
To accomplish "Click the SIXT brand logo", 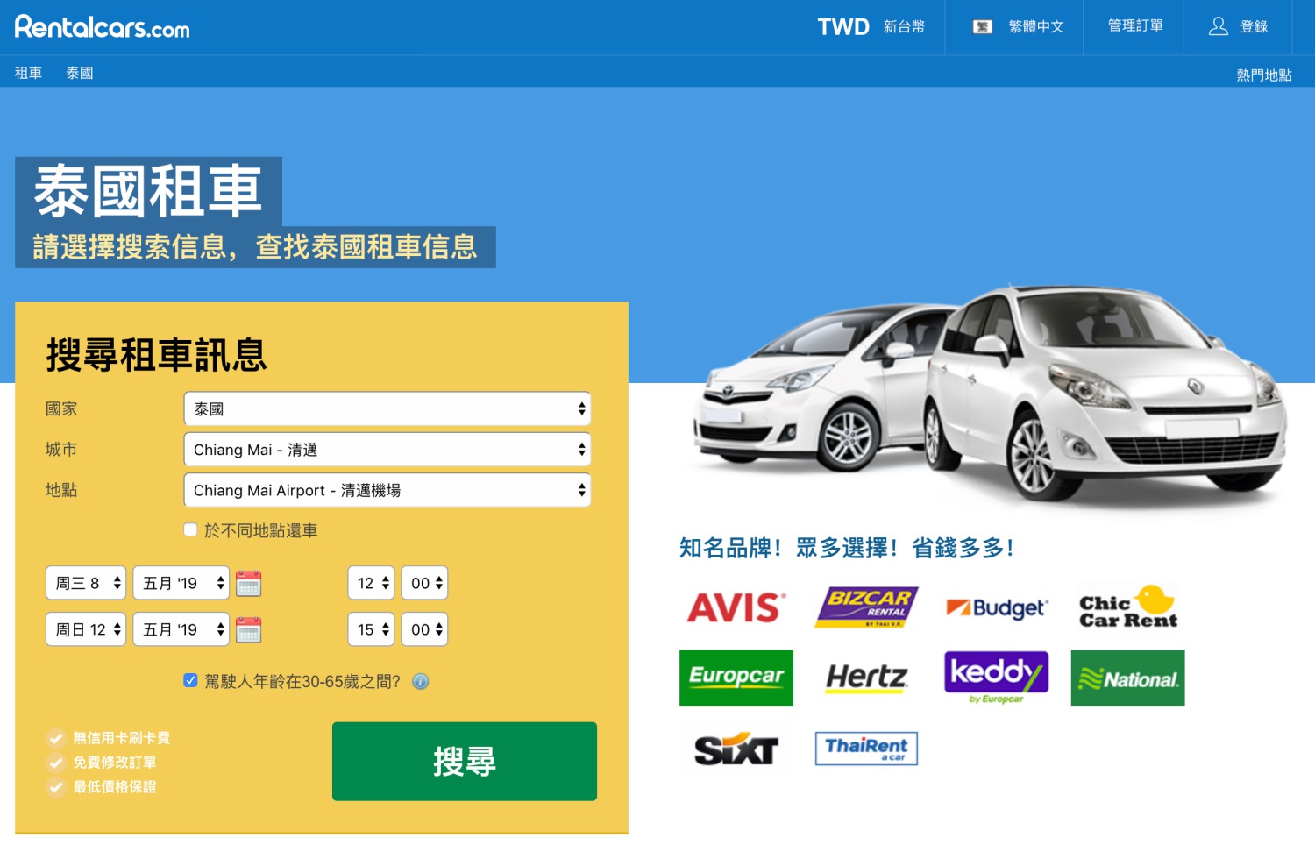I will coord(736,749).
